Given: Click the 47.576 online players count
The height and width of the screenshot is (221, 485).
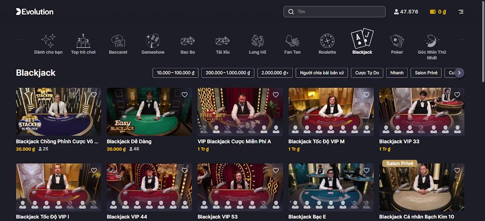Looking at the screenshot, I should tap(409, 12).
